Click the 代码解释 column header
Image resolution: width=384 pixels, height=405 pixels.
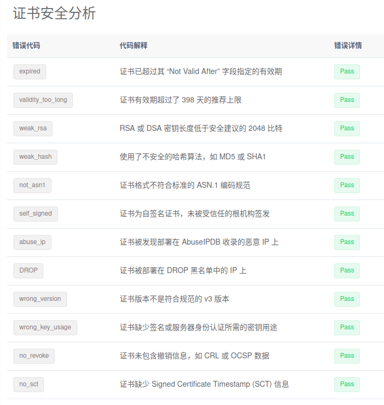click(134, 46)
